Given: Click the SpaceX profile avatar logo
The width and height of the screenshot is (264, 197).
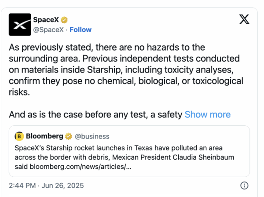Looking at the screenshot, I should (x=20, y=24).
